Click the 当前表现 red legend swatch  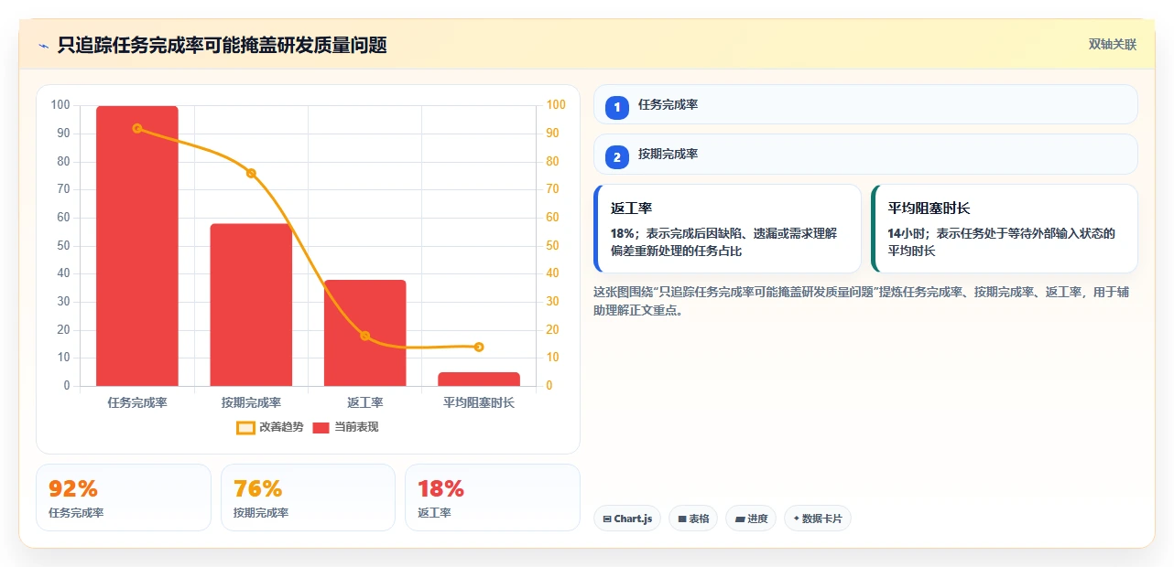point(321,427)
